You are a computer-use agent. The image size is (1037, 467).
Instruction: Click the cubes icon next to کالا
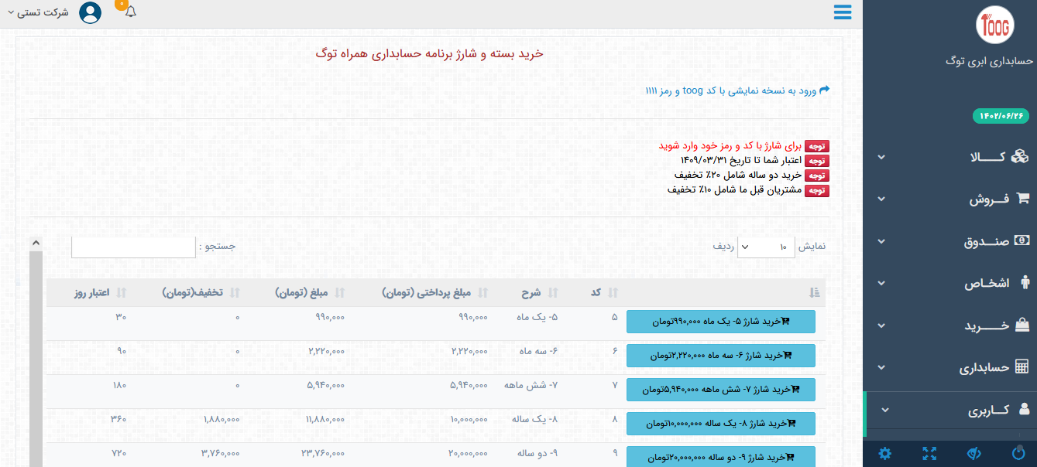pyautogui.click(x=1022, y=157)
